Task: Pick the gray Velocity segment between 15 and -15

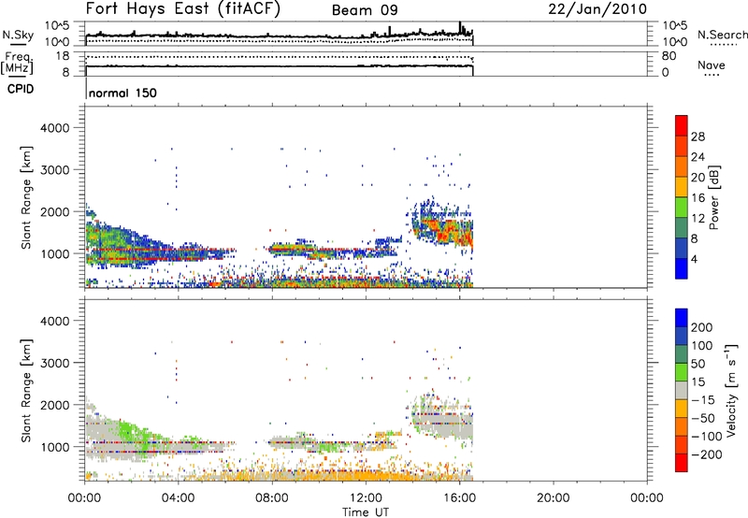Action: click(x=682, y=390)
